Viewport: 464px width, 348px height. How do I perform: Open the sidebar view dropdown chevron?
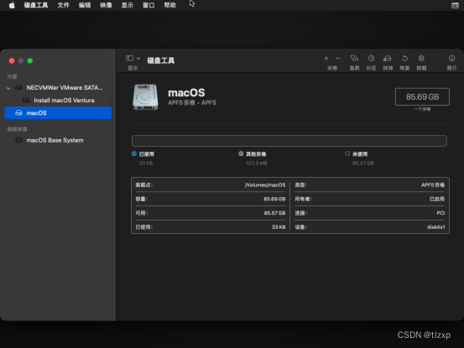point(138,59)
